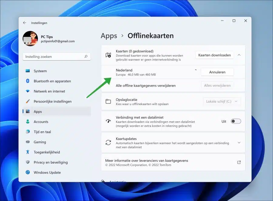Click the '46,0 MB van 460 MB' progress text
The image size is (273, 201).
point(142,75)
